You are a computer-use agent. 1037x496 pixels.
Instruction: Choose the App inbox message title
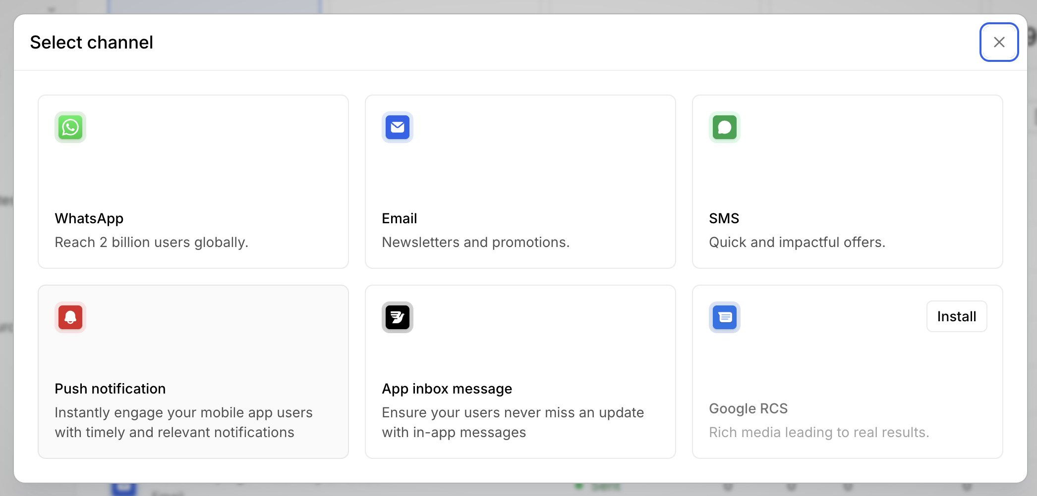coord(447,389)
